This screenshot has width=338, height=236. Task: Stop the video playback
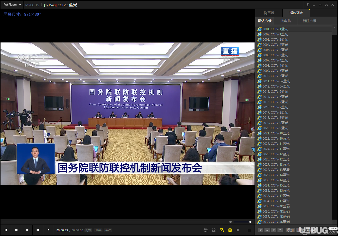16,230
